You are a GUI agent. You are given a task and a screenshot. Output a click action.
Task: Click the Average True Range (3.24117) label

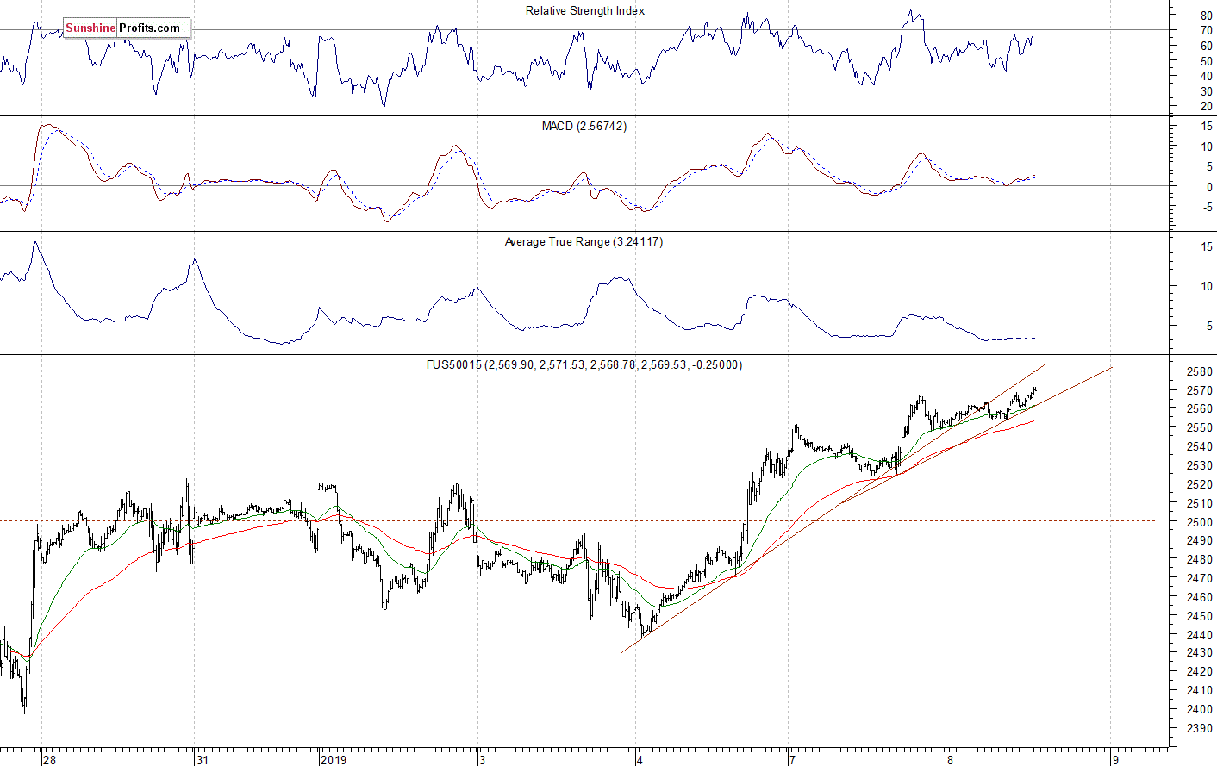584,241
